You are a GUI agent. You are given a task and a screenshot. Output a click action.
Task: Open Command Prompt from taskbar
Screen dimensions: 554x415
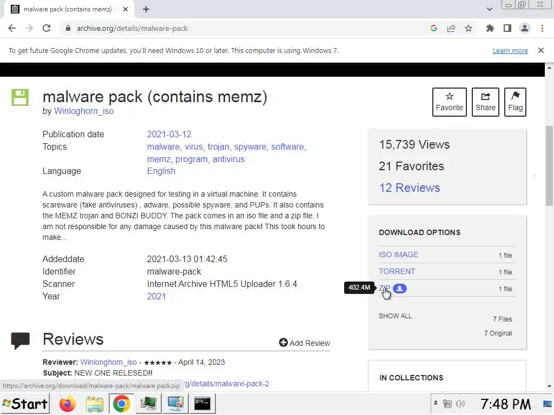point(202,404)
